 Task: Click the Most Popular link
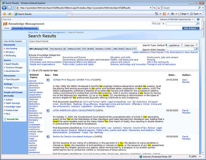pyautogui.click(x=157, y=52)
